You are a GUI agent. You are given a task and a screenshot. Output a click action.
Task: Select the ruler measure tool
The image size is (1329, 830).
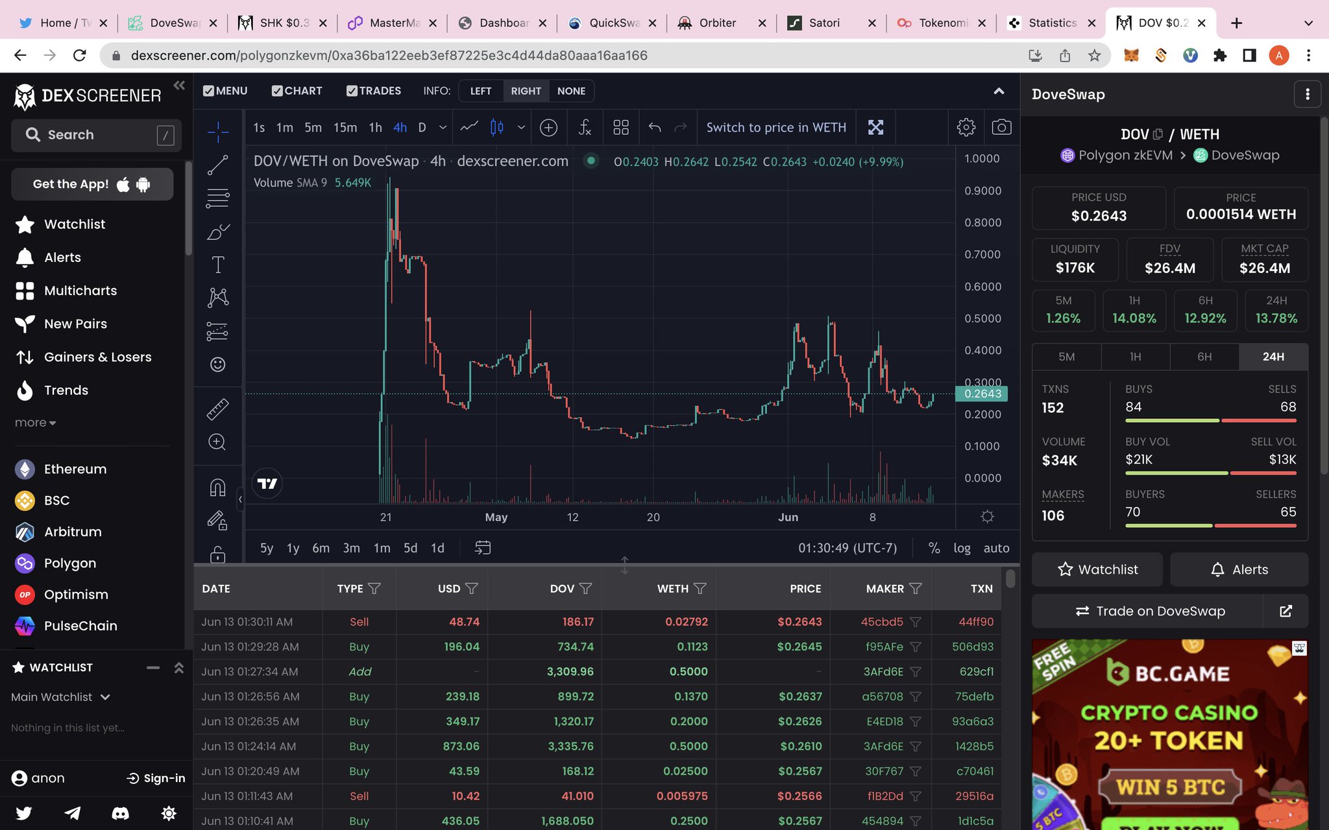pos(217,409)
